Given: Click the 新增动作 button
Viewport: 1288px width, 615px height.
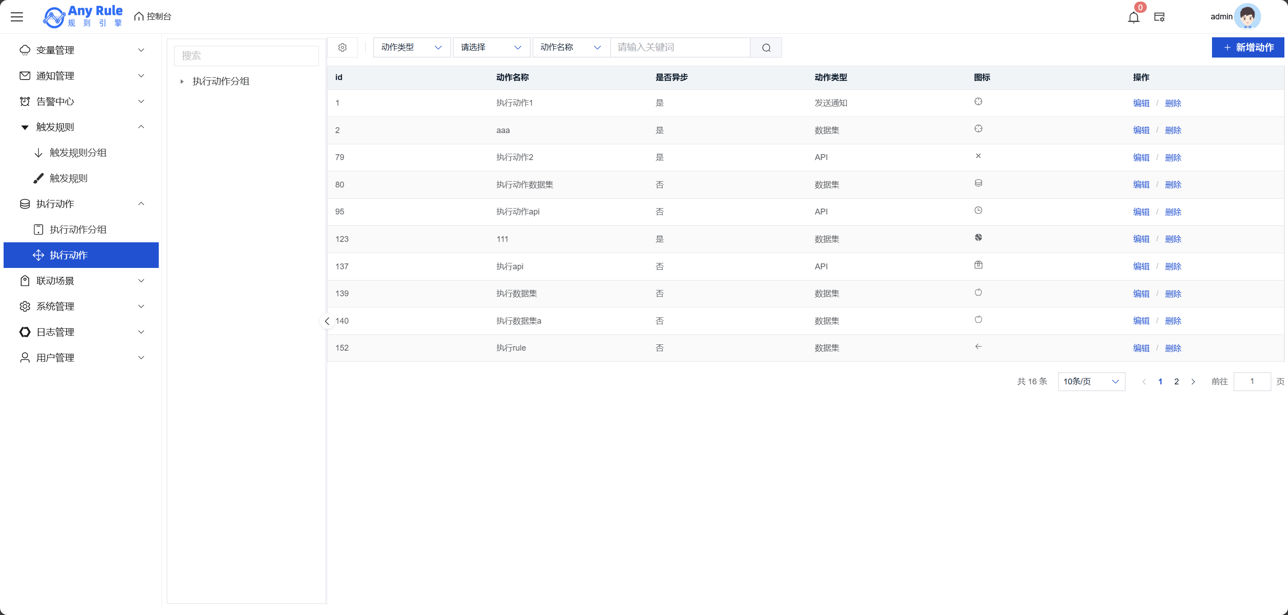Looking at the screenshot, I should tap(1248, 48).
